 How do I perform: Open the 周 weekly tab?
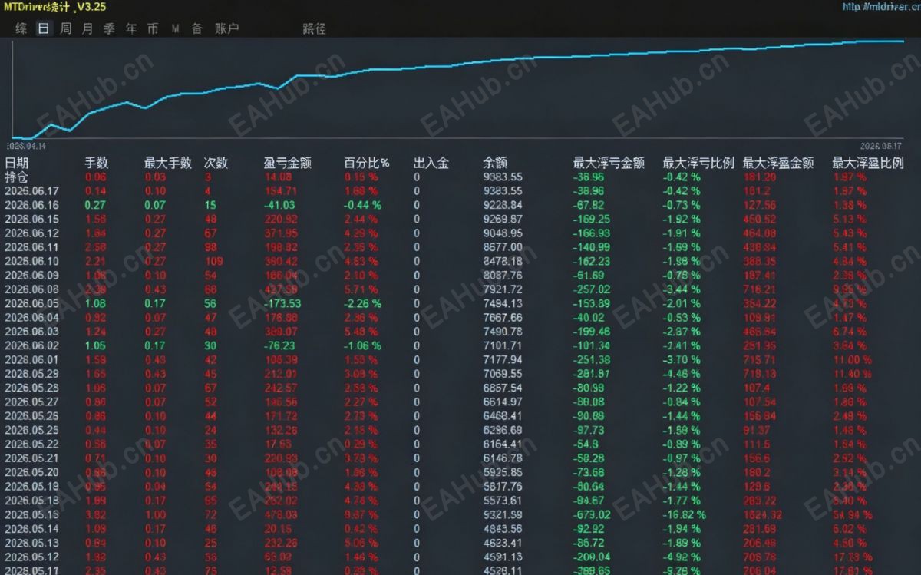66,28
